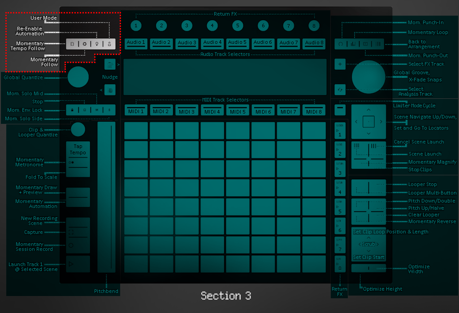Toggle the Mom. Solo Mid M button
The width and height of the screenshot is (459, 313).
click(96, 110)
